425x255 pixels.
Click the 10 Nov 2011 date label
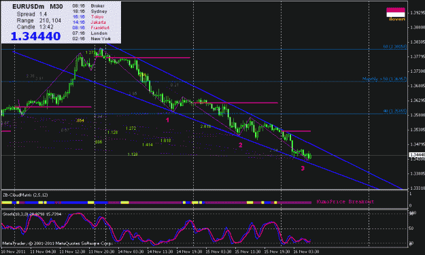pyautogui.click(x=13, y=252)
